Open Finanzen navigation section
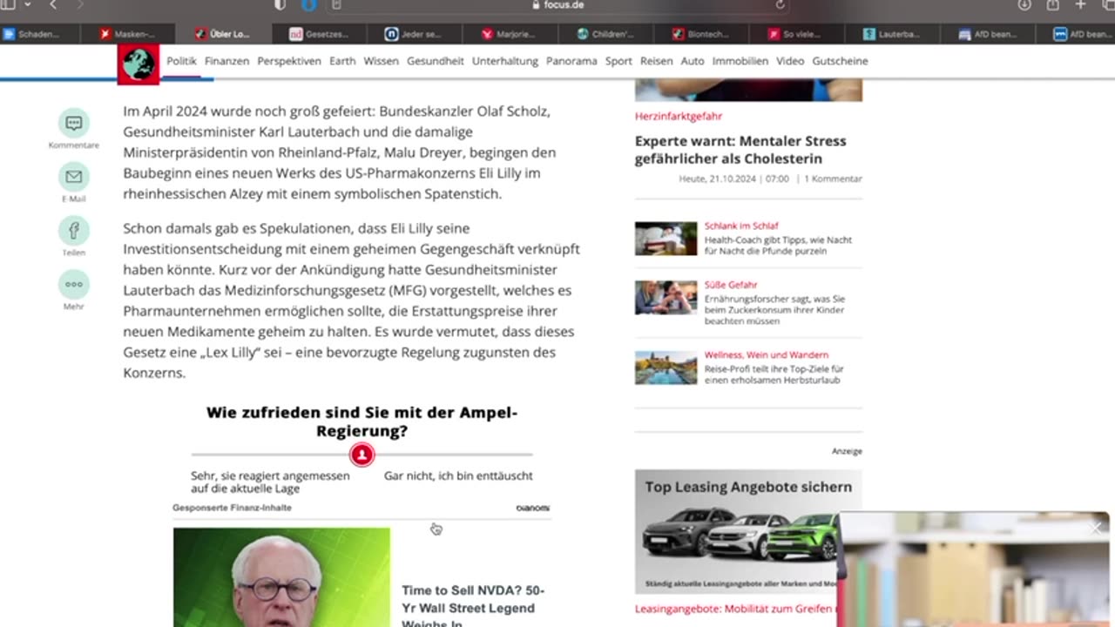Viewport: 1115px width, 627px height. [x=226, y=61]
